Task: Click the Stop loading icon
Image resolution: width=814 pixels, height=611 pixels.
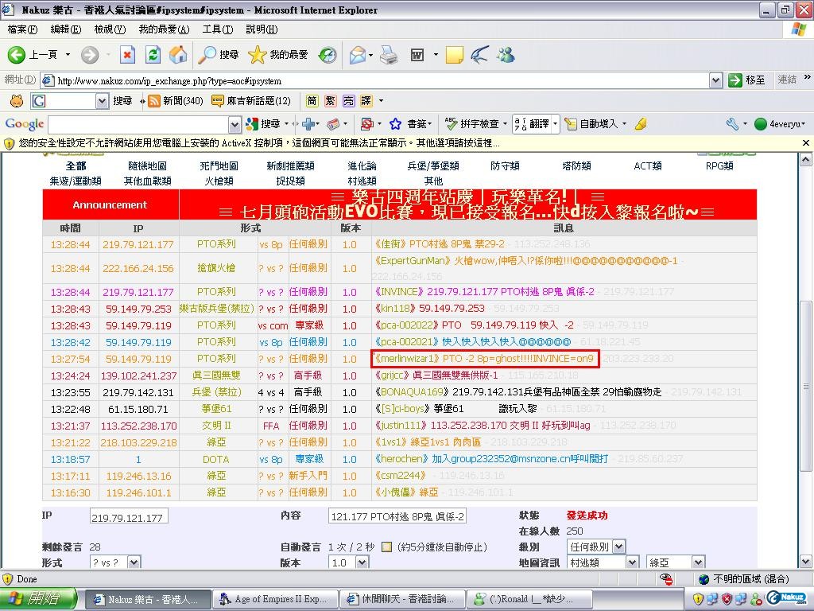Action: pos(127,55)
